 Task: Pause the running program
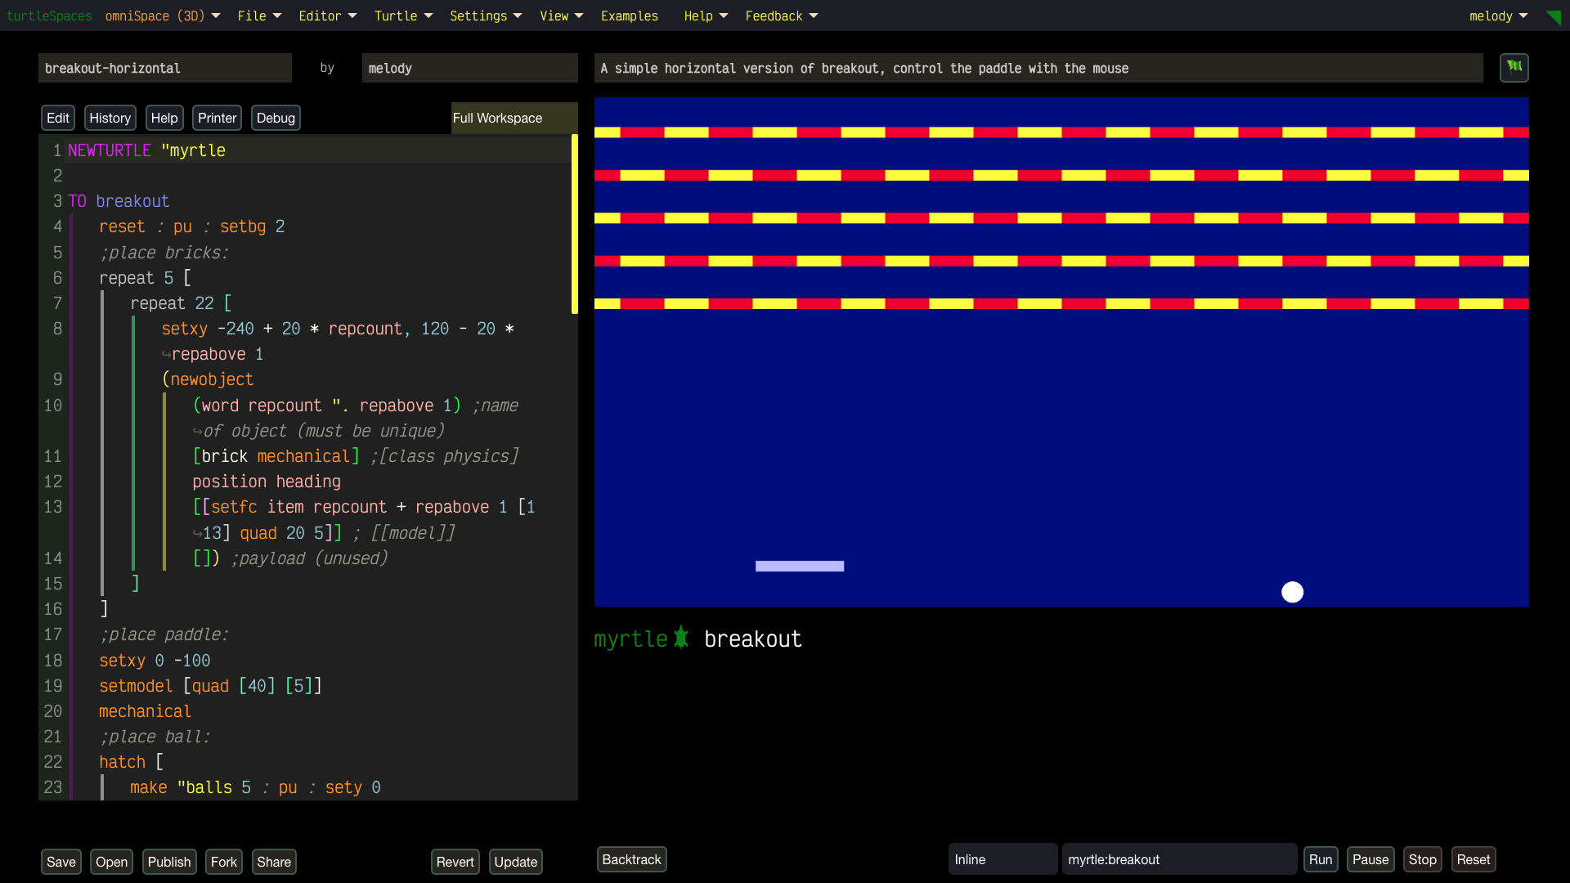(1370, 859)
